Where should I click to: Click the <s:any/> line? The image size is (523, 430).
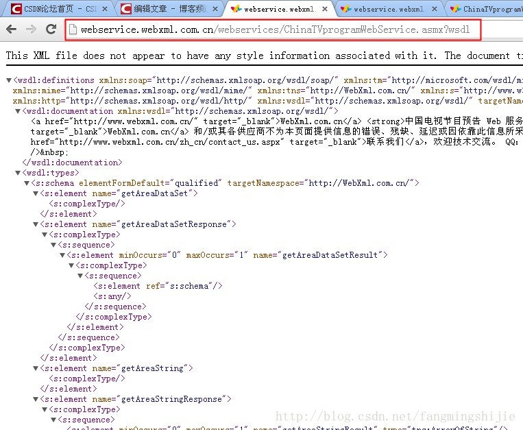coord(112,296)
